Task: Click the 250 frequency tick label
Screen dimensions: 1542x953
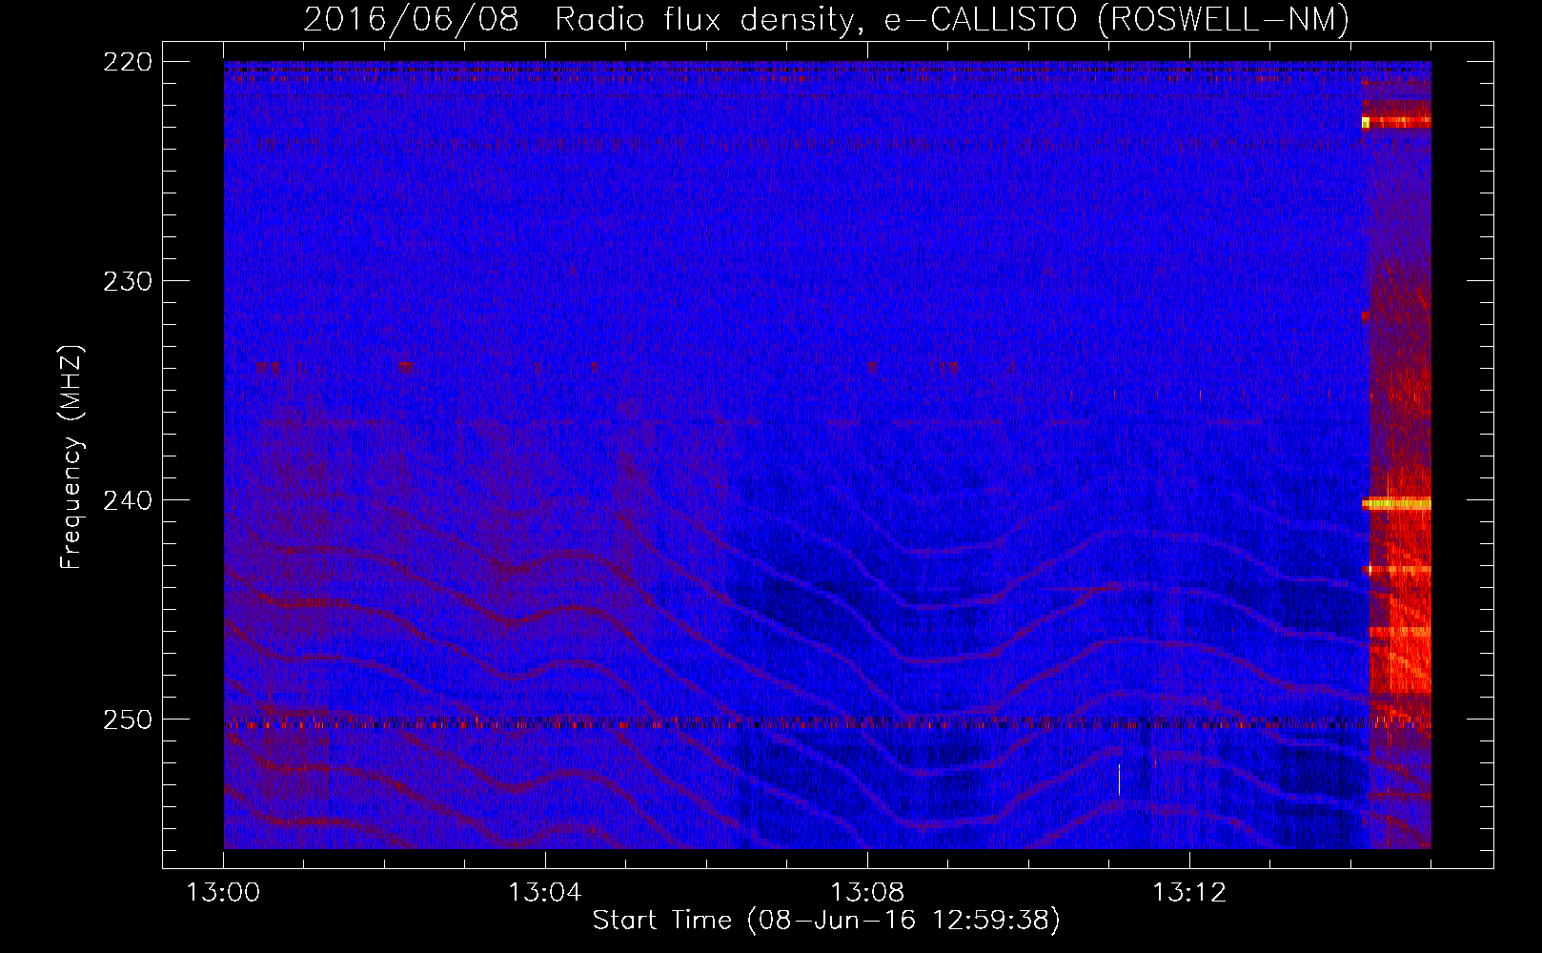Action: (127, 720)
